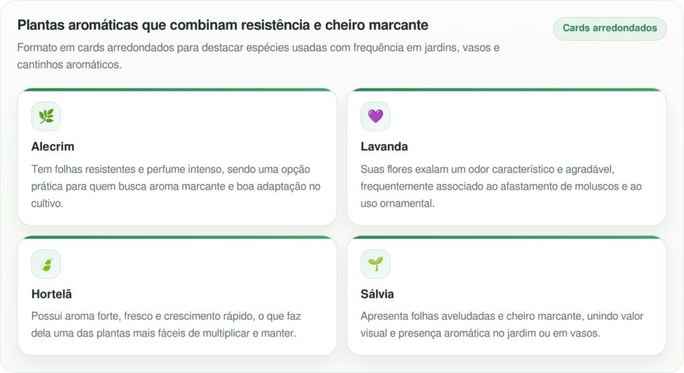Click the subtitle paragraph below the heading
Screen dimensions: 684x373
(258, 57)
